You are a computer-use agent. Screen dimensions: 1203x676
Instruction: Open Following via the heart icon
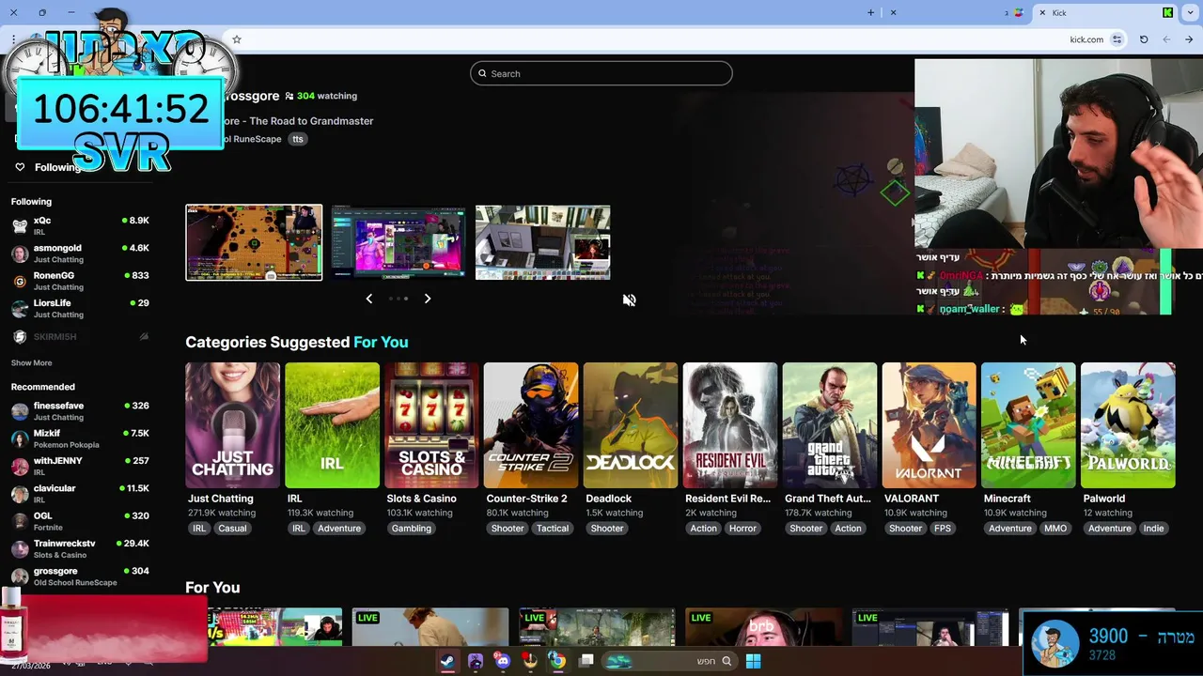(20, 167)
